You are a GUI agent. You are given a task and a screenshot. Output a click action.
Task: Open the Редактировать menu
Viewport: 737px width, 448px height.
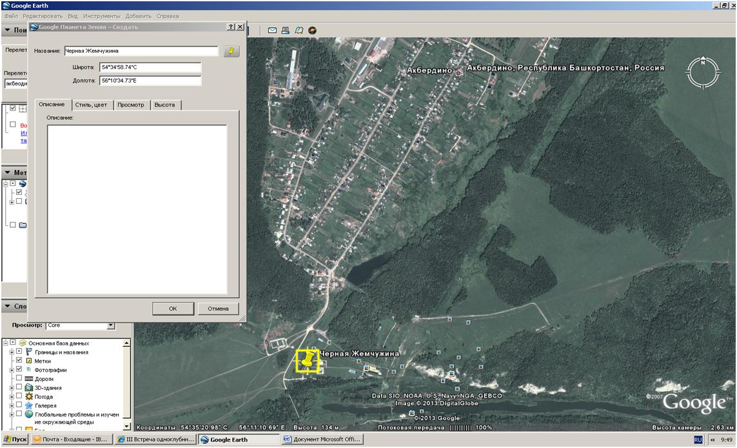[43, 16]
